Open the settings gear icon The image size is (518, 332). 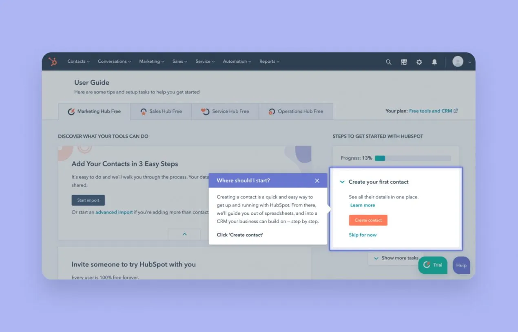click(419, 62)
